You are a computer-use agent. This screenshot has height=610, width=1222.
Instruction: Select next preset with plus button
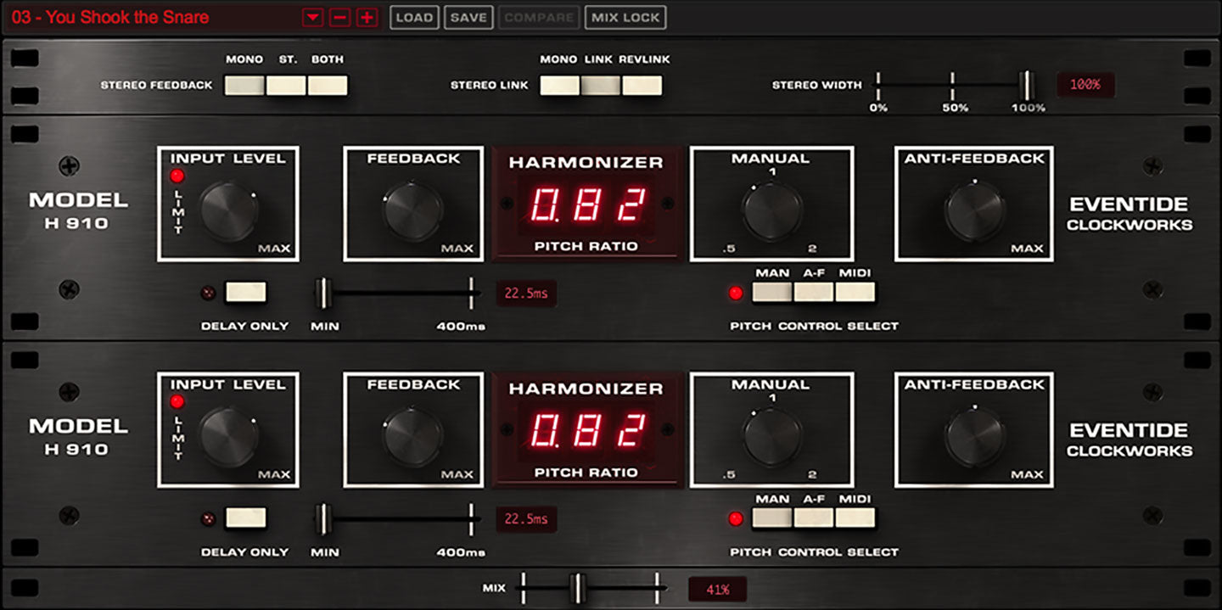[x=367, y=17]
